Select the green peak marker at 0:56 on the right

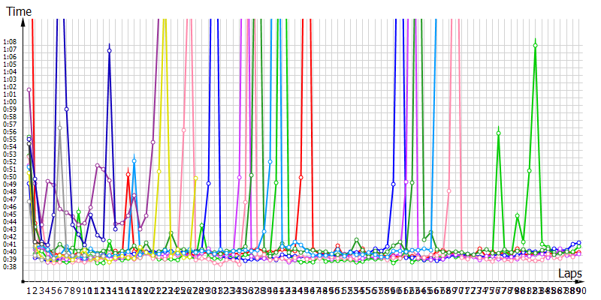499,133
